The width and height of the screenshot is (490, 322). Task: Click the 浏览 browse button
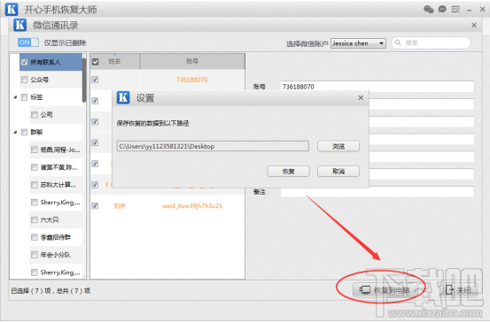pos(338,146)
